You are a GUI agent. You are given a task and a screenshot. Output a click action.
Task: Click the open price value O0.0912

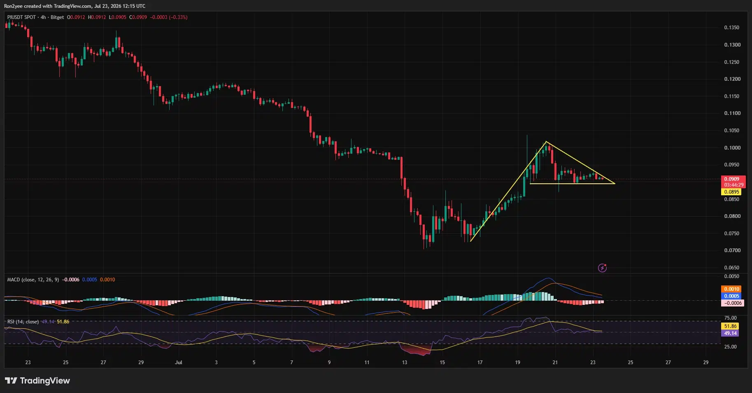click(x=76, y=17)
